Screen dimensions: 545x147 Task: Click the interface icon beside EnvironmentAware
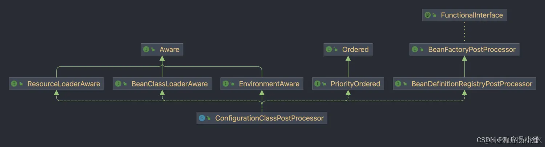point(226,84)
